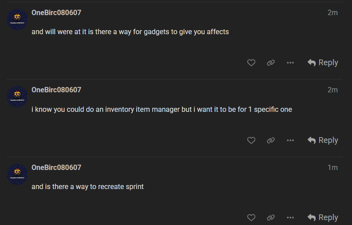Copy link of inventory item manager post
The image size is (352, 225).
click(x=271, y=140)
